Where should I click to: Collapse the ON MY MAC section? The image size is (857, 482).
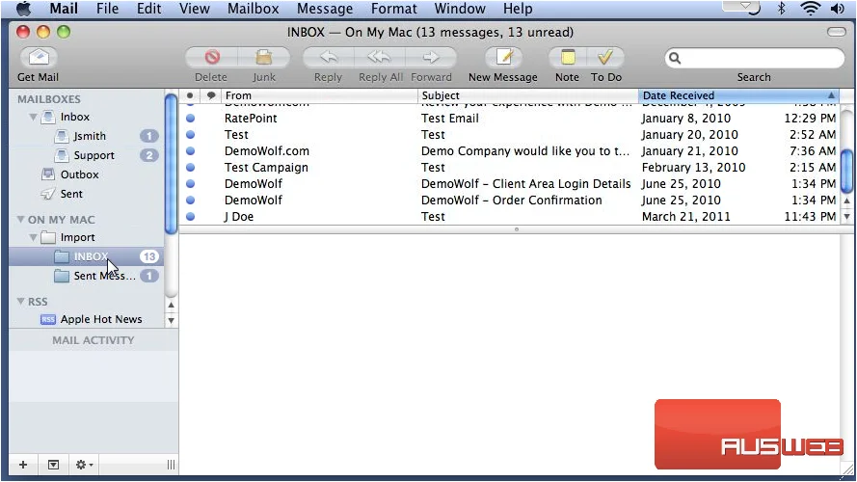[x=21, y=219]
